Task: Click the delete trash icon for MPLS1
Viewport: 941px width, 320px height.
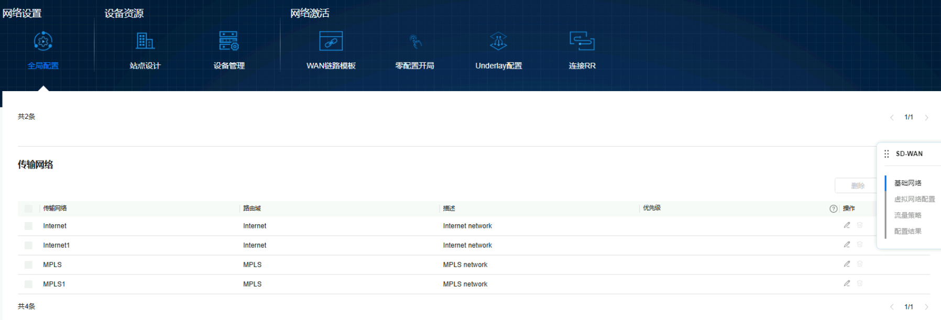Action: coord(860,283)
